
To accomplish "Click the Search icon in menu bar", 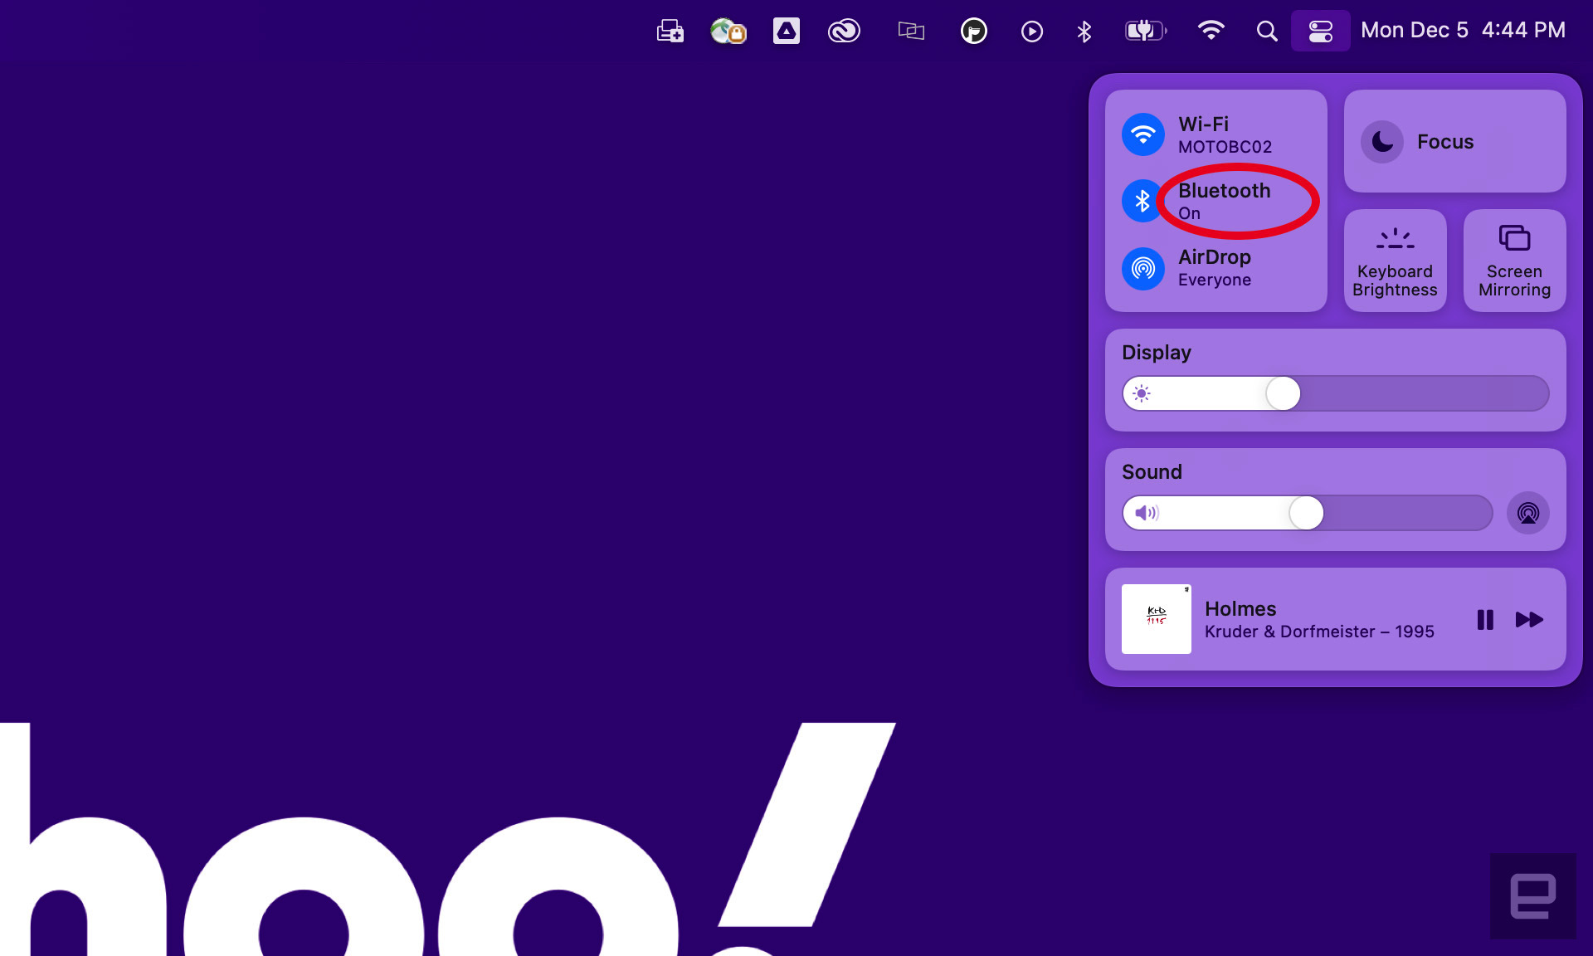I will point(1266,30).
